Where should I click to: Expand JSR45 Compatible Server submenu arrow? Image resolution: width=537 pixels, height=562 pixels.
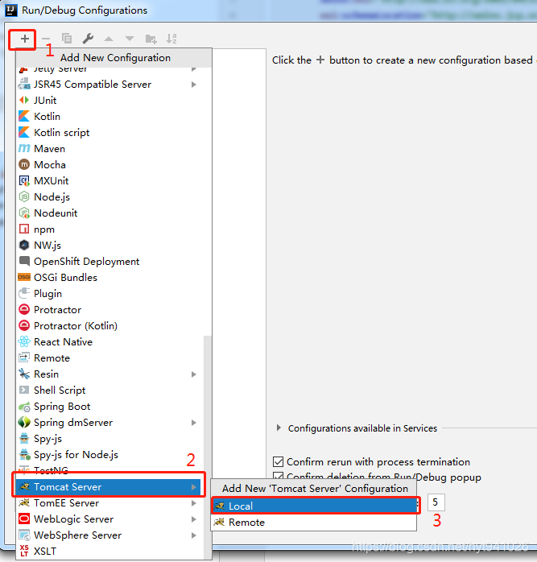tap(194, 85)
